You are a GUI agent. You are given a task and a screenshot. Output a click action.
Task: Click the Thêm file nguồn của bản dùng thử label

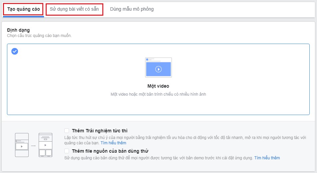point(110,151)
